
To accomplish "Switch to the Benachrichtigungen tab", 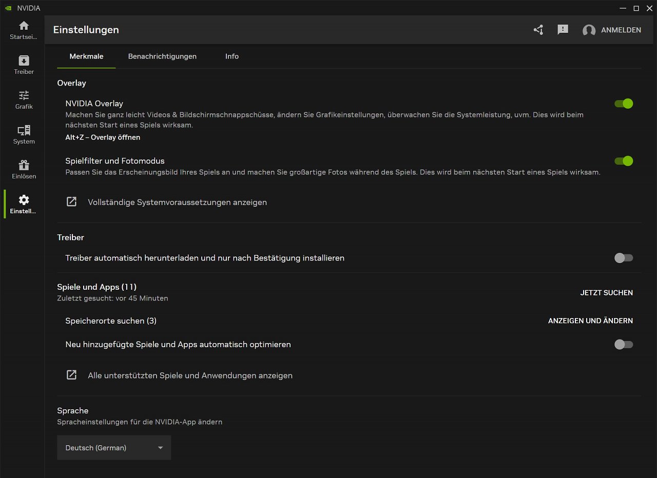I will point(162,56).
